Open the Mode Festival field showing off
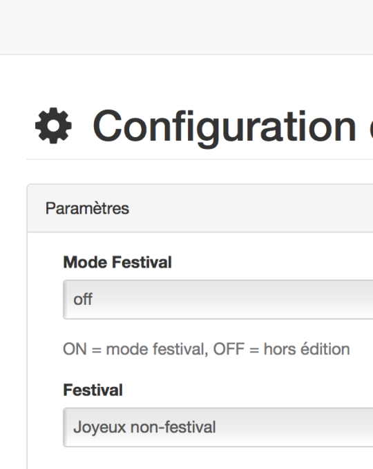The height and width of the screenshot is (469, 373). [218, 299]
